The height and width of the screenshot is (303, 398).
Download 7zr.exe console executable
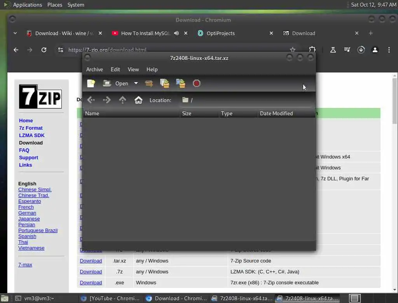point(91,283)
